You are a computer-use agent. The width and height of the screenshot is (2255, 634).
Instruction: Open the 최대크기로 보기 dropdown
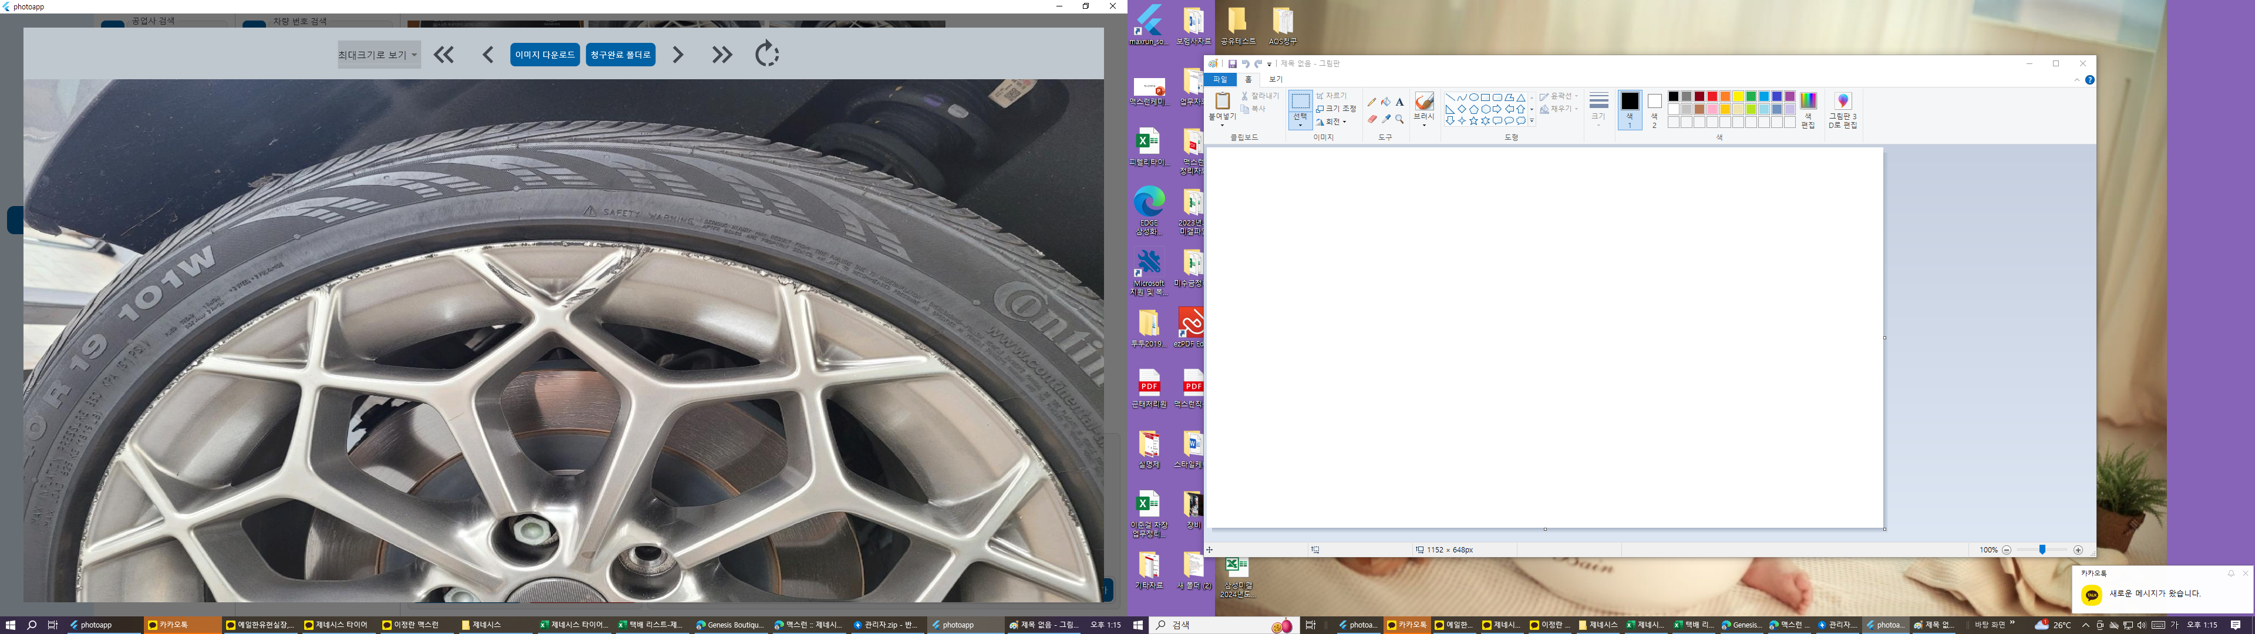(x=378, y=54)
